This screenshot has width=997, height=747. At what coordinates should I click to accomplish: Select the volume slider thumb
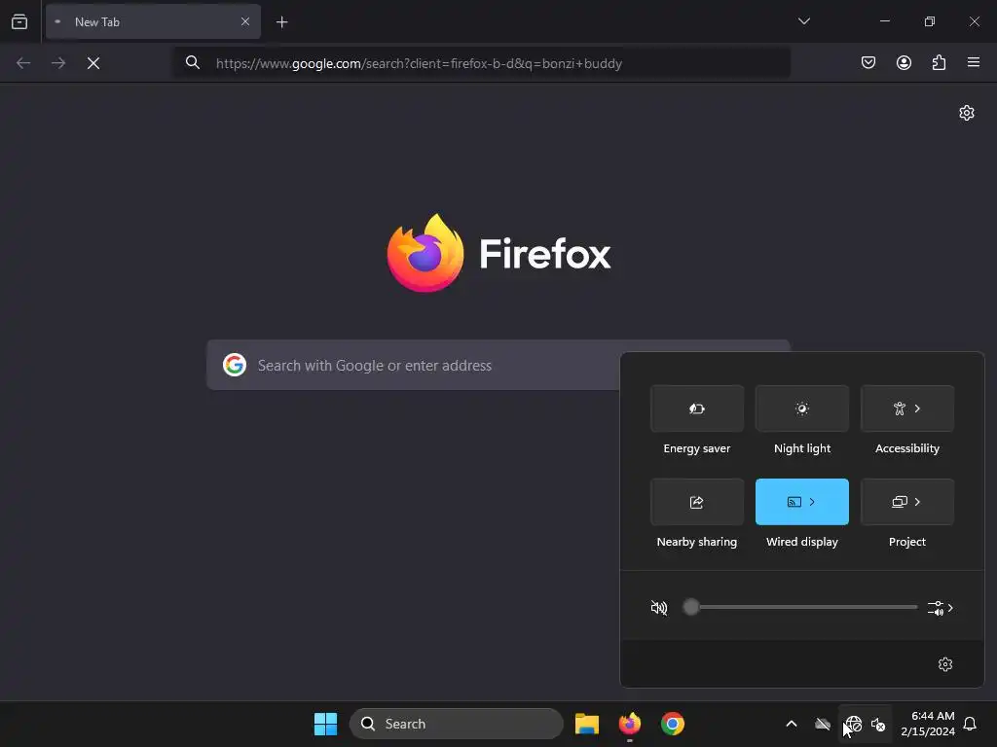tap(690, 607)
